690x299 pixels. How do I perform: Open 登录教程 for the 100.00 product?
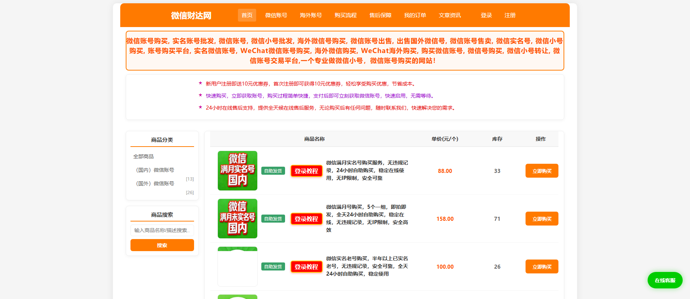click(307, 267)
